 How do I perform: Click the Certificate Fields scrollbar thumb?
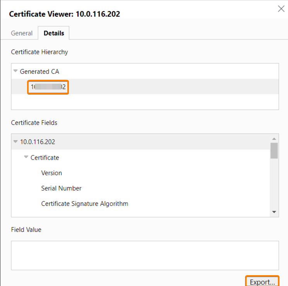coord(274,150)
